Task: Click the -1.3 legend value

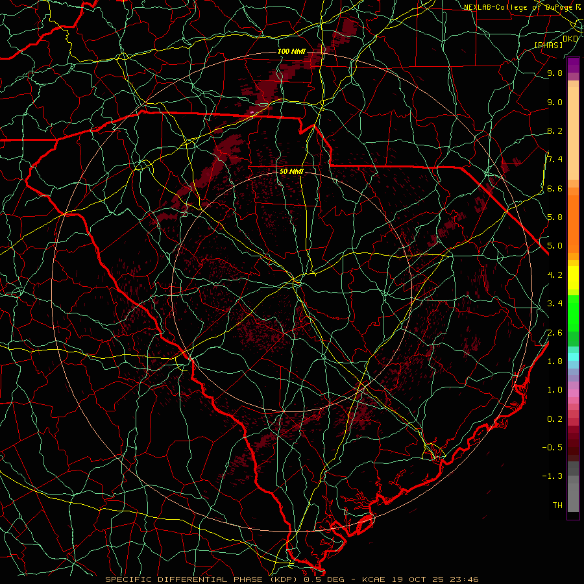Action: (x=552, y=476)
